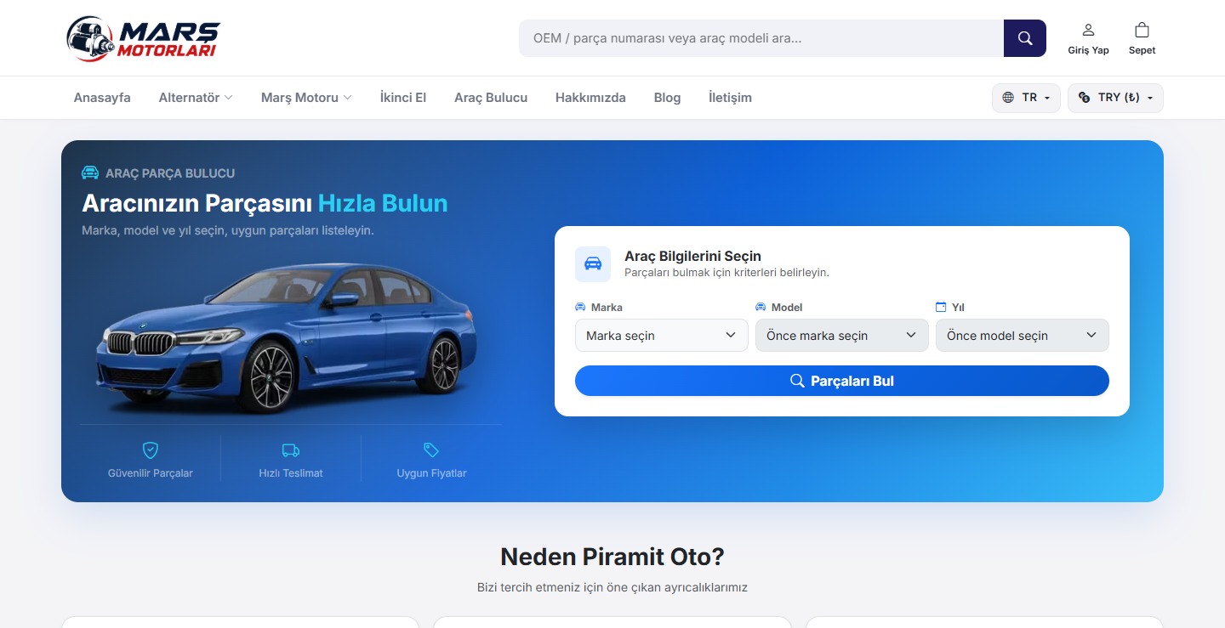The height and width of the screenshot is (628, 1225).
Task: Click the Parçaları Bul button
Action: click(x=842, y=381)
